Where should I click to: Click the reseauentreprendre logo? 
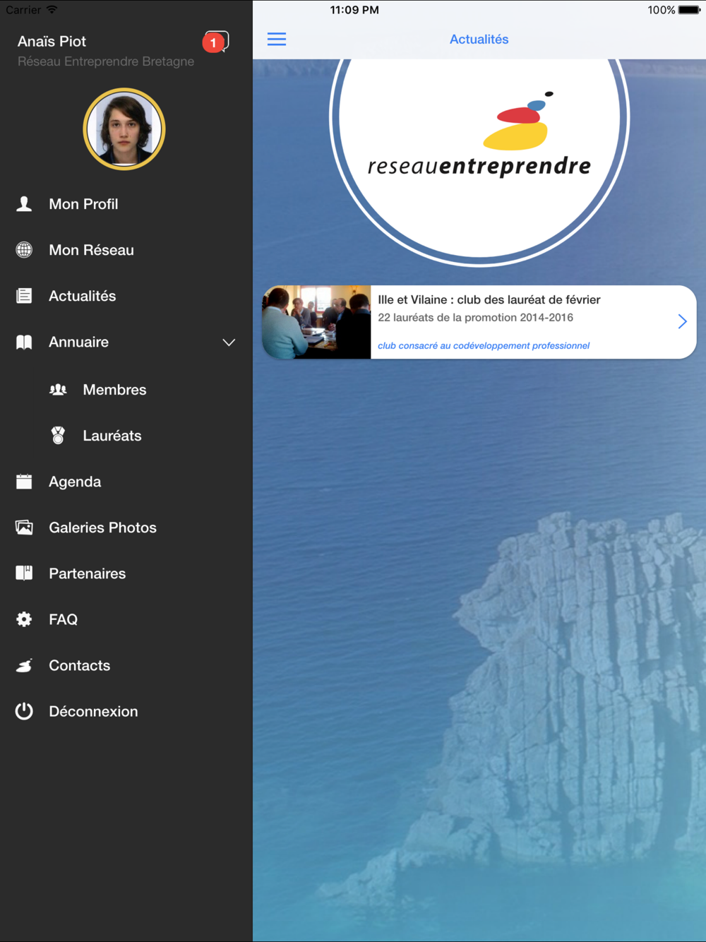479,136
